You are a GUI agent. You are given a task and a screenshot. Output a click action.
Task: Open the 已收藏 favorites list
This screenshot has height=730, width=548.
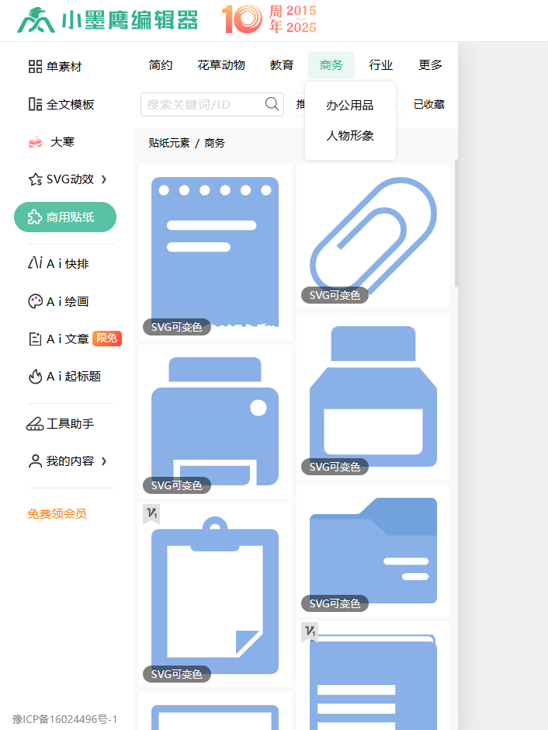429,104
